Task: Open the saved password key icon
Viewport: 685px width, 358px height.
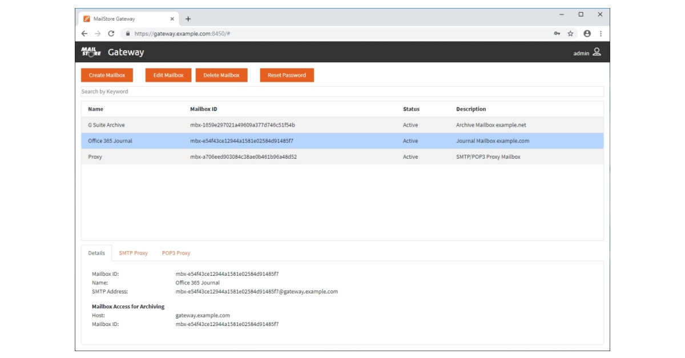Action: (x=557, y=34)
